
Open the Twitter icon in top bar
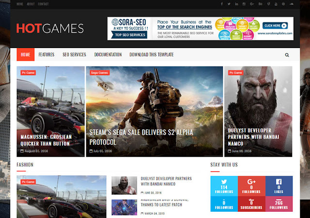(229, 4)
